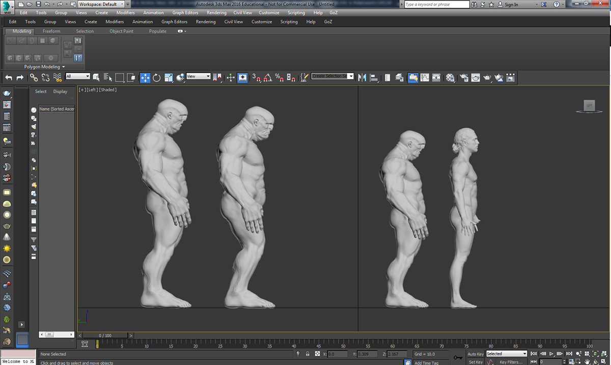
Task: Switch to the Freeform ribbon tab
Action: tap(51, 31)
